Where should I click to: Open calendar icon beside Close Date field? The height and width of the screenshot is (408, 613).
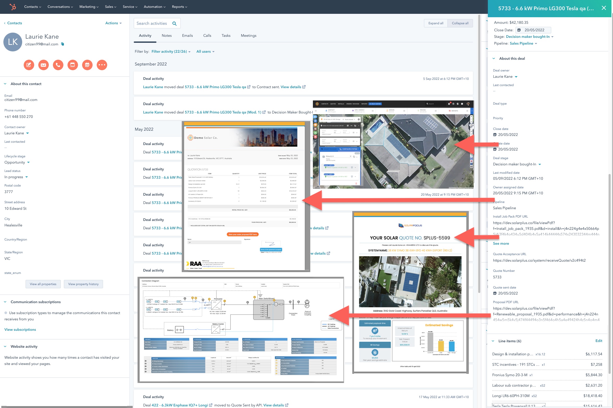click(x=519, y=30)
